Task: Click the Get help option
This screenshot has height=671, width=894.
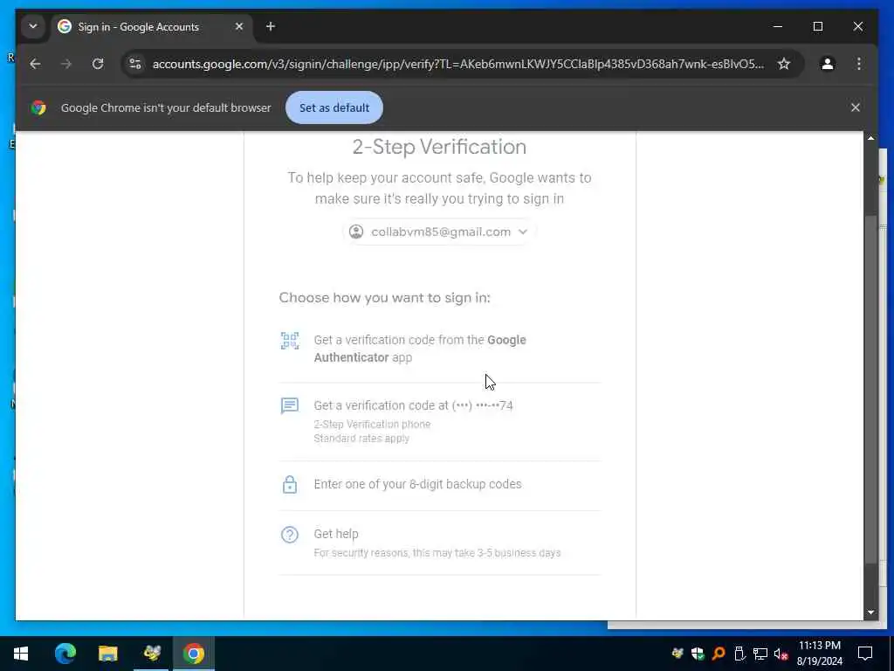Action: pos(439,543)
